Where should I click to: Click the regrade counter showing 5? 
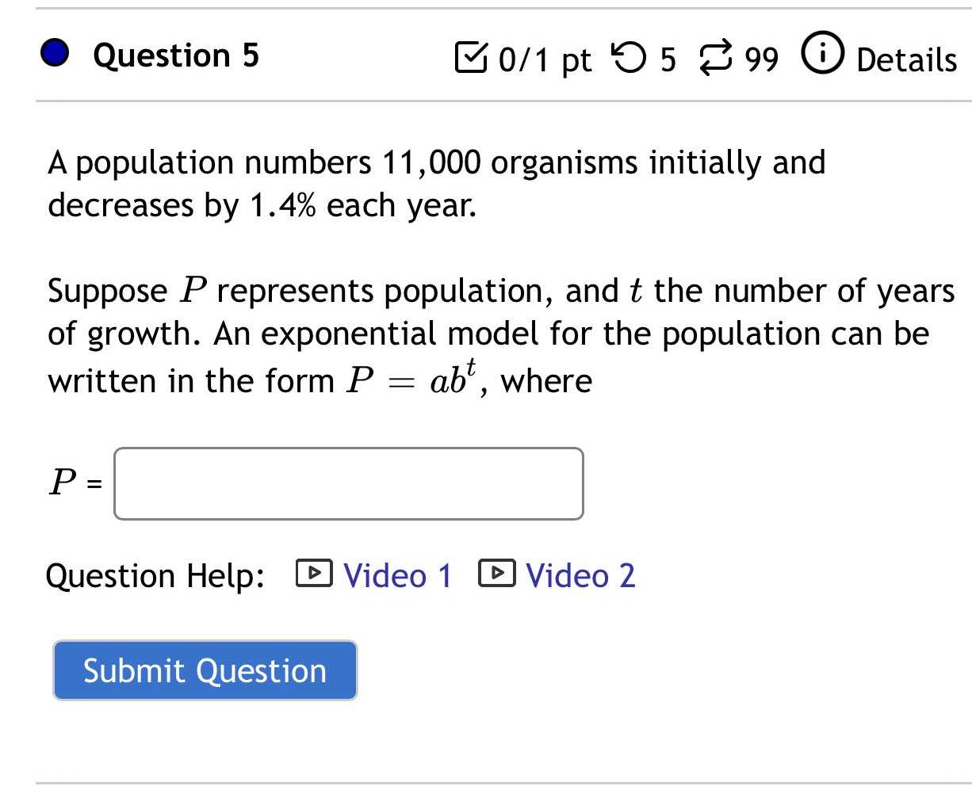click(x=668, y=58)
